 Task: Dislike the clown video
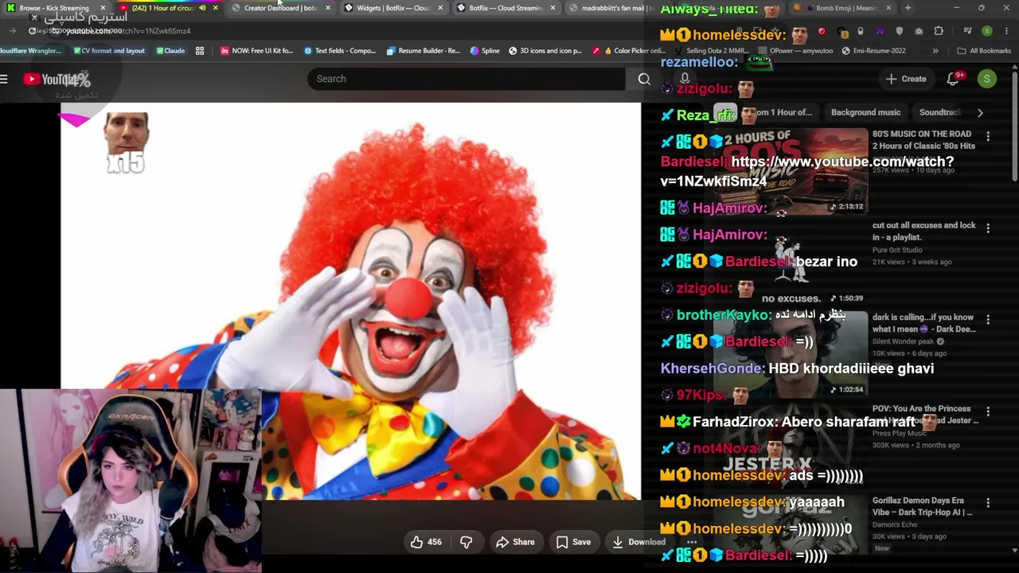click(467, 542)
